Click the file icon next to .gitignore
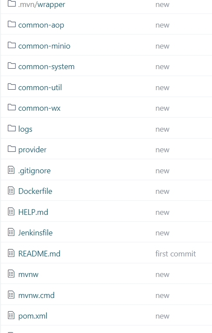 [11, 170]
